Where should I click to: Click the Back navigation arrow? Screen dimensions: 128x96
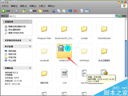tap(4, 11)
